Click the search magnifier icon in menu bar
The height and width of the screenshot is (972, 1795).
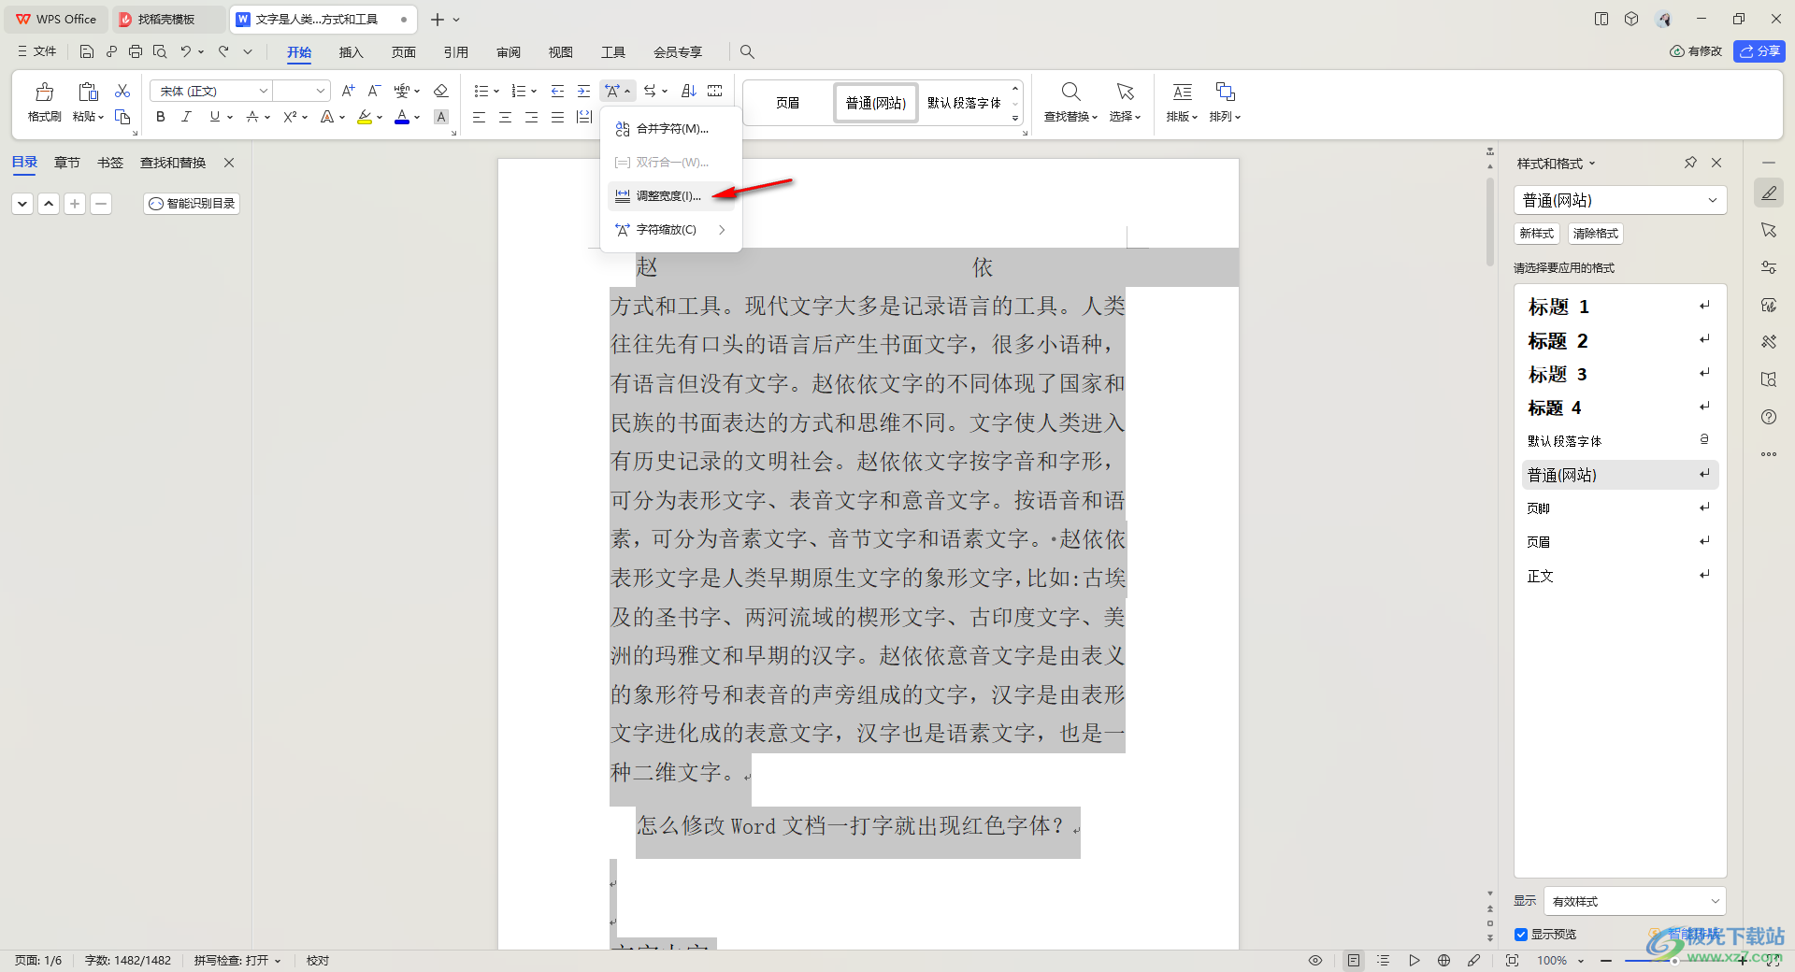coord(747,52)
